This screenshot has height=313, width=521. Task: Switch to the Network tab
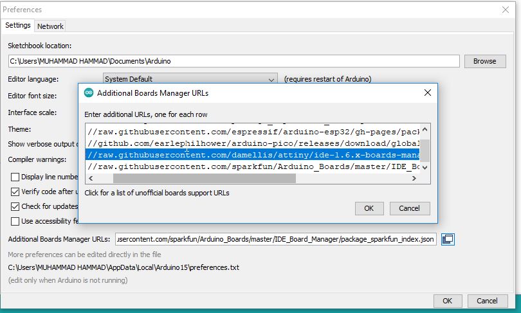(x=50, y=26)
